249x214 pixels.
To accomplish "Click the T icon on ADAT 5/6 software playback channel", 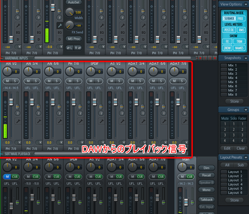I will pos(164,113).
